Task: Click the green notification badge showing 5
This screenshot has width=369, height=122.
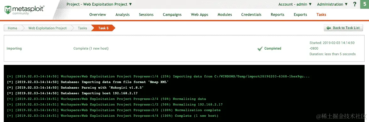Action: tap(365, 4)
